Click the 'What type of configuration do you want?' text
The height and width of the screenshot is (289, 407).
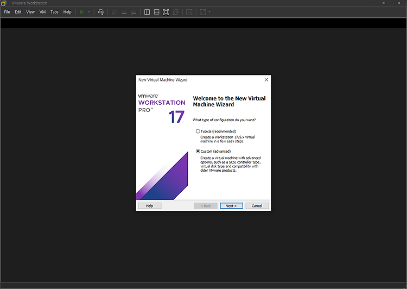[224, 120]
